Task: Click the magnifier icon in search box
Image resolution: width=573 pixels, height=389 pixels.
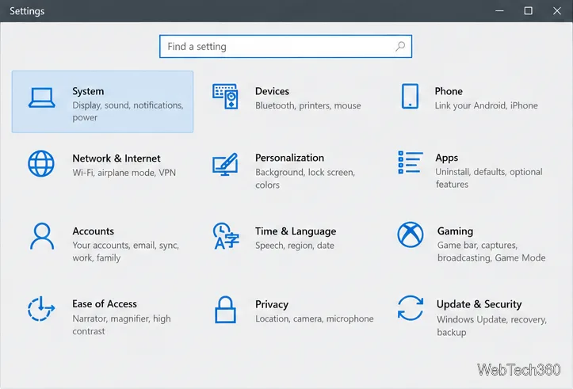Action: click(400, 47)
